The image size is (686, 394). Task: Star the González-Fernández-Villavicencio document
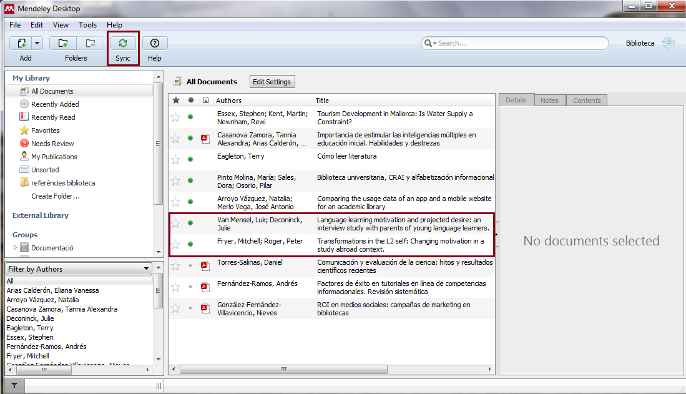click(x=175, y=308)
